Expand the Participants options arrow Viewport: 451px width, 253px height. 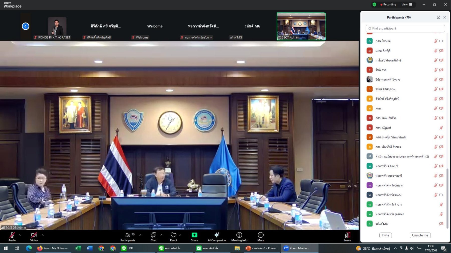pos(140,235)
